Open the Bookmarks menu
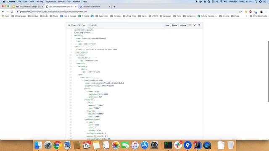 point(50,2)
